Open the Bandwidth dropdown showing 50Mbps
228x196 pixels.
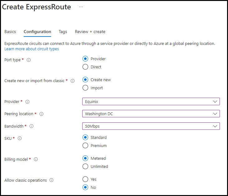tap(151, 126)
